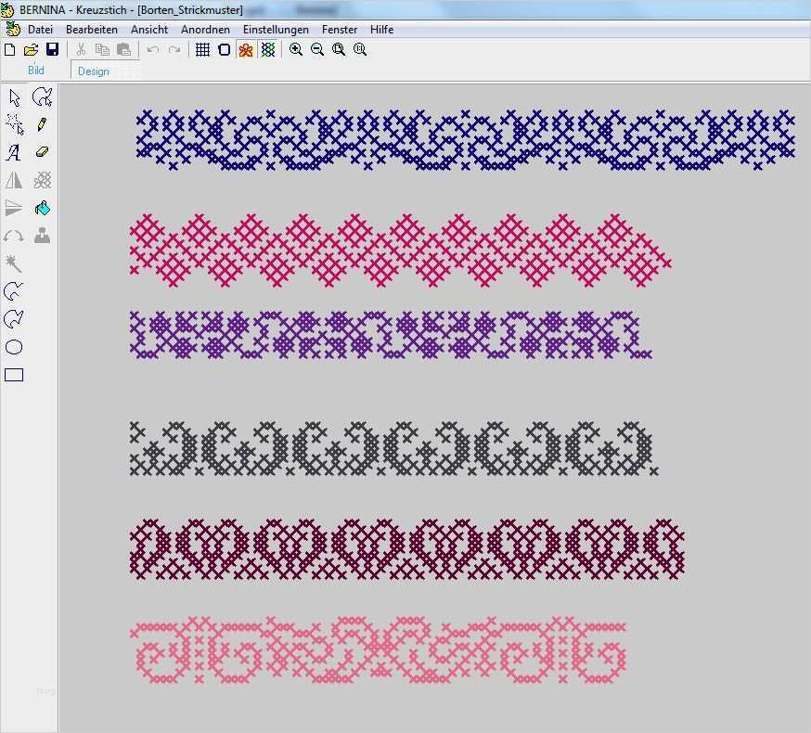Screen dimensions: 811x733
Task: Activate the Paint Bucket fill tool
Action: click(42, 208)
